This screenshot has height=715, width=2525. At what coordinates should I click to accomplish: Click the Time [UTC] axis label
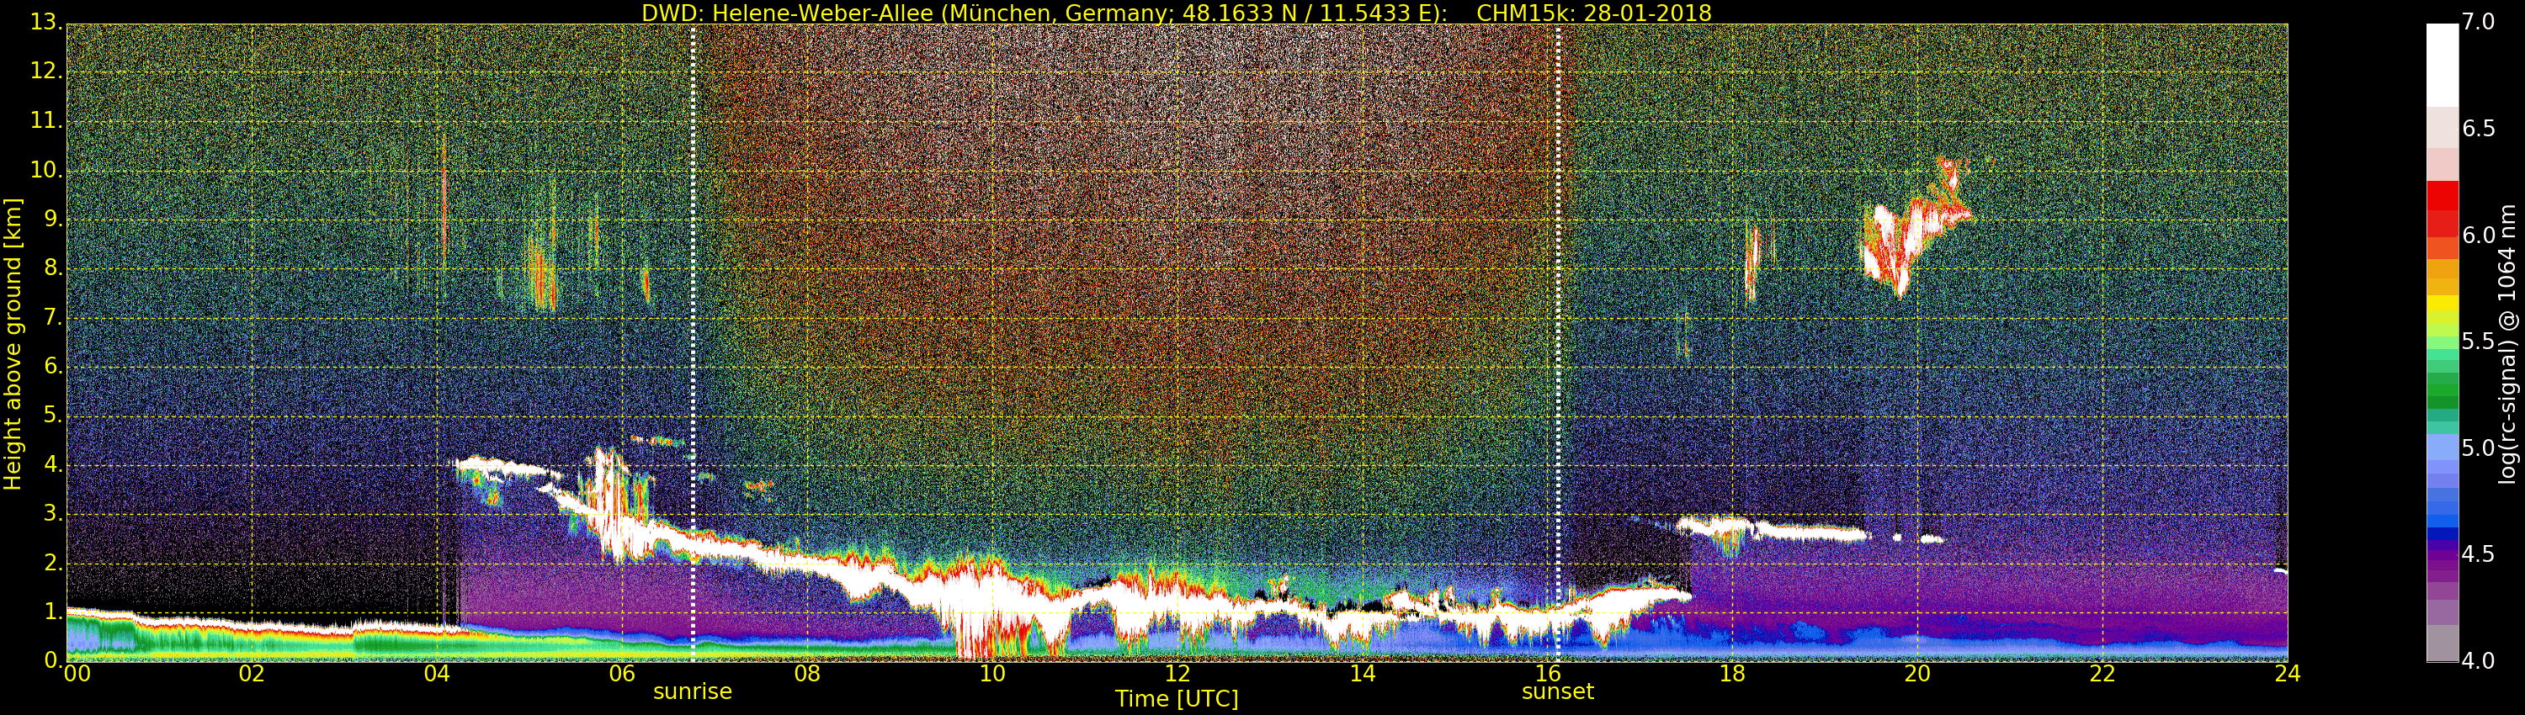coord(1177,699)
